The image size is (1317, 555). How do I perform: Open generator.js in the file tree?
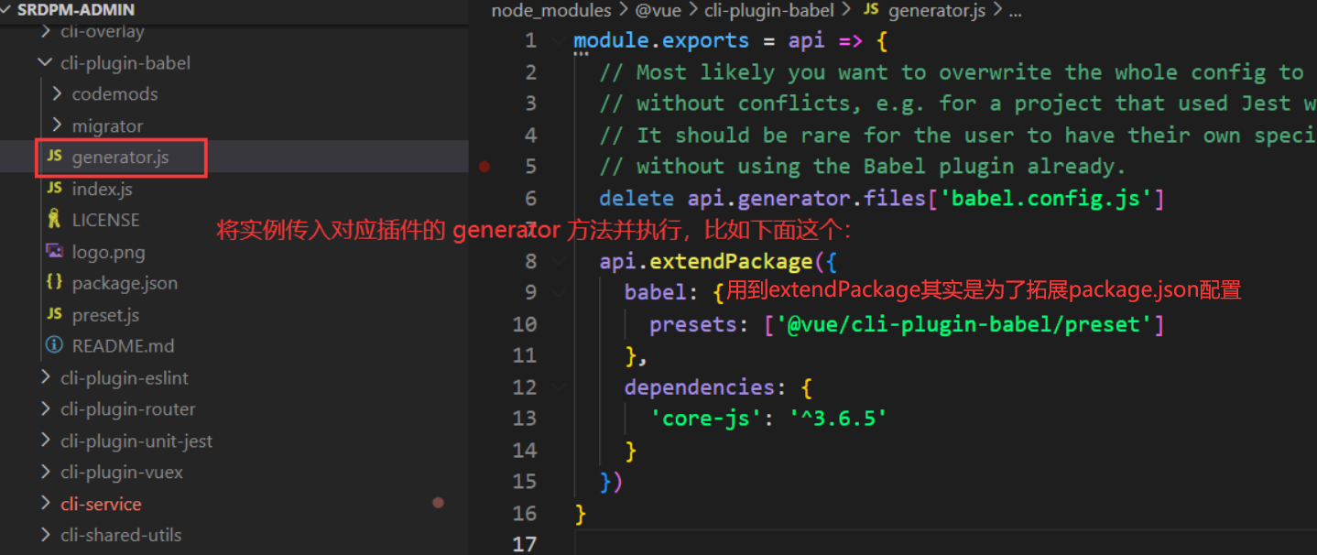(120, 158)
